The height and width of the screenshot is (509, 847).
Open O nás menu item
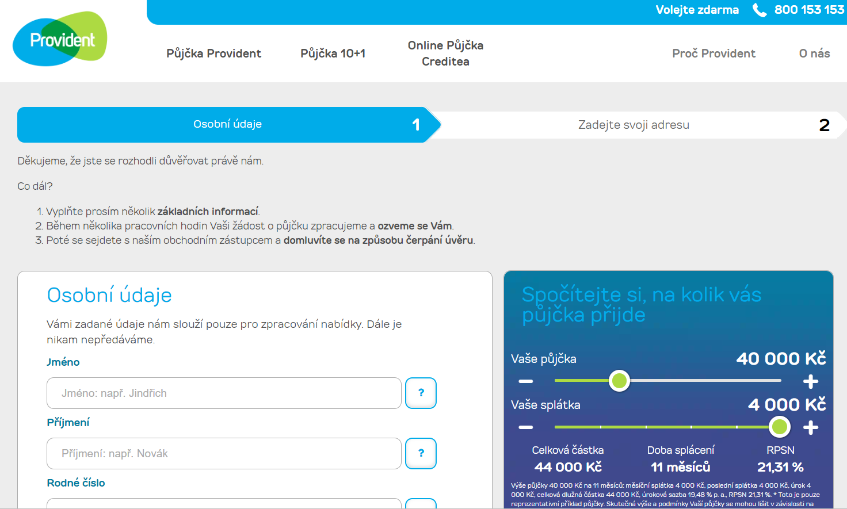pos(814,53)
